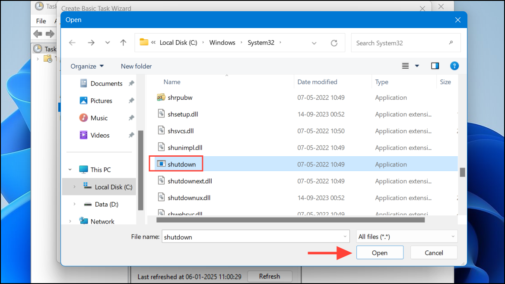
Task: Expand address bar history dropdown chevron
Action: [x=314, y=43]
